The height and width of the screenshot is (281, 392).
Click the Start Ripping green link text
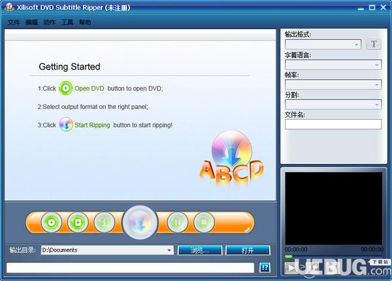tap(92, 125)
